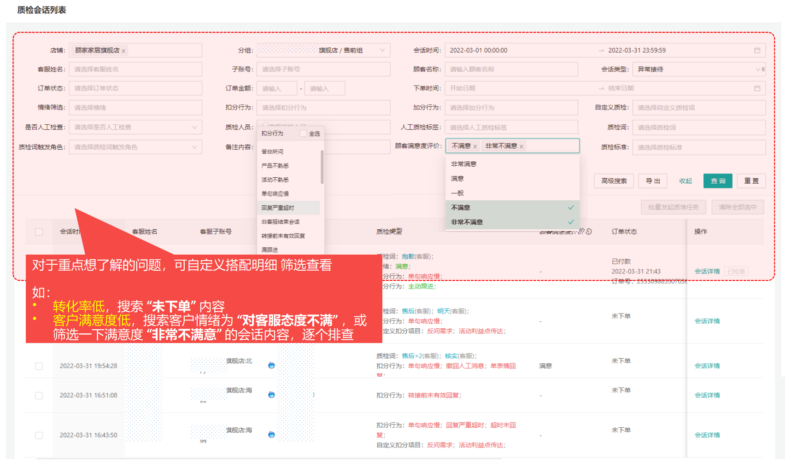This screenshot has width=785, height=465.
Task: Run search with 查询 button
Action: [x=718, y=181]
